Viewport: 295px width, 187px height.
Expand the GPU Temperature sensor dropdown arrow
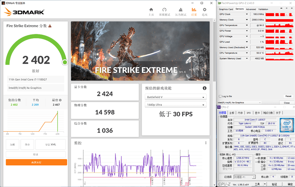click(x=247, y=25)
